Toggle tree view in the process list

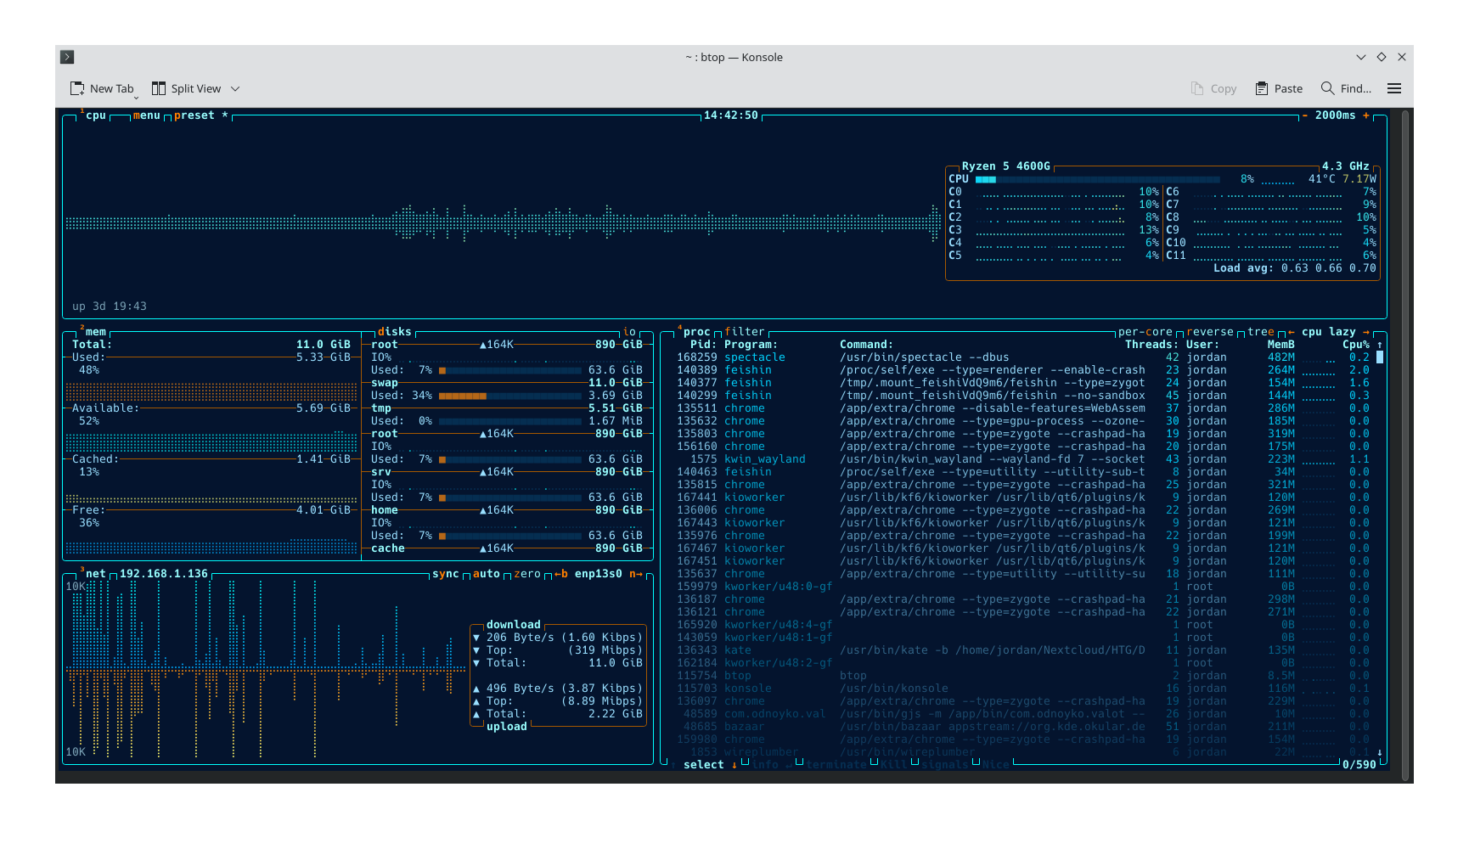(1260, 332)
